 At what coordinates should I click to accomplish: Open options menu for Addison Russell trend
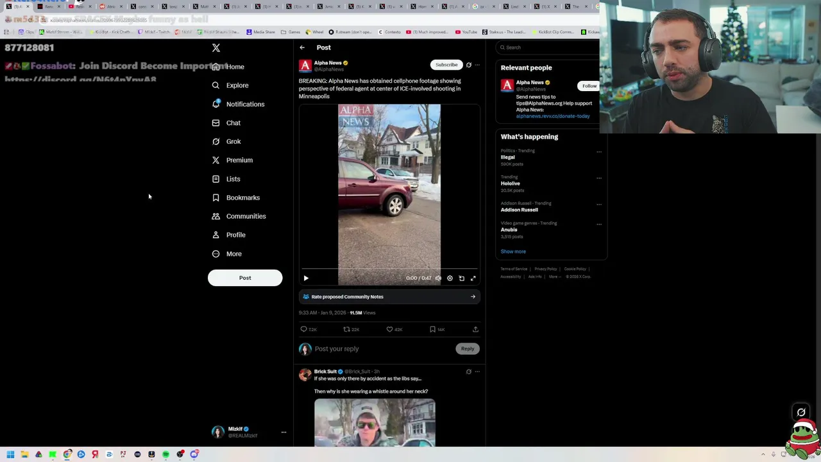tap(599, 205)
